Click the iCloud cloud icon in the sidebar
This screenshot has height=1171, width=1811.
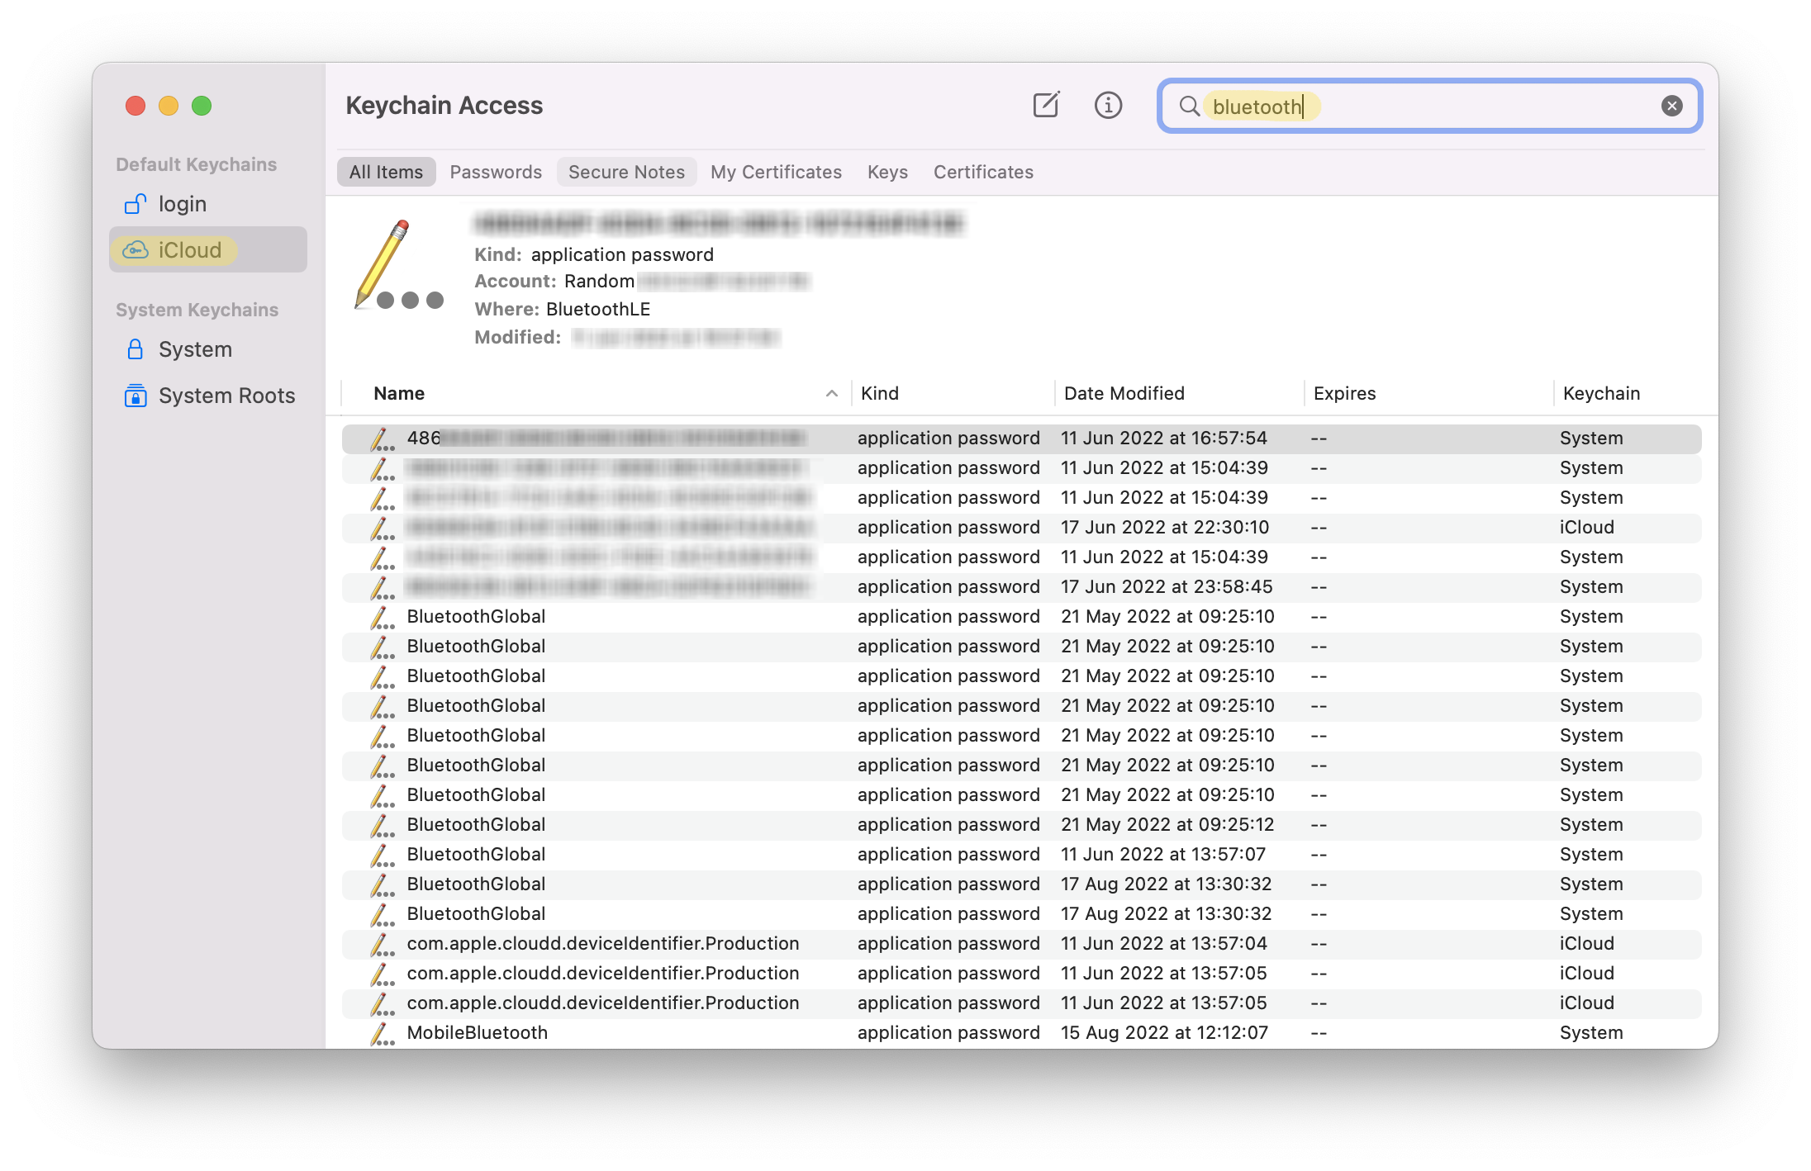coord(135,249)
